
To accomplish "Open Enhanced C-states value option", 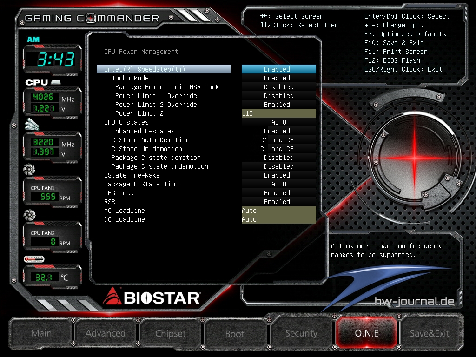I will (x=279, y=131).
